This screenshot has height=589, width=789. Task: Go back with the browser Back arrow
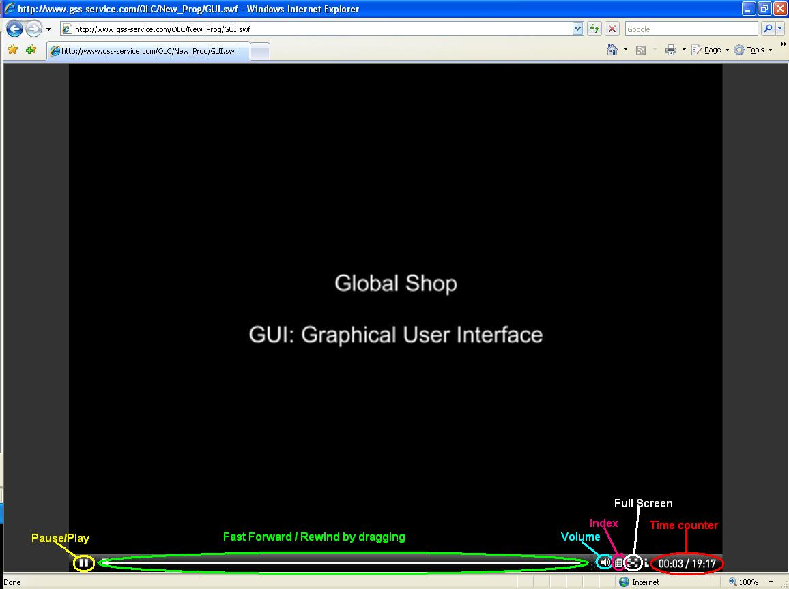point(14,29)
